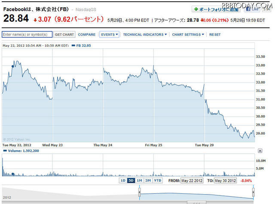Click the NasdaqGS exchange label
Viewport: 275px width, 204px height.
point(86,9)
